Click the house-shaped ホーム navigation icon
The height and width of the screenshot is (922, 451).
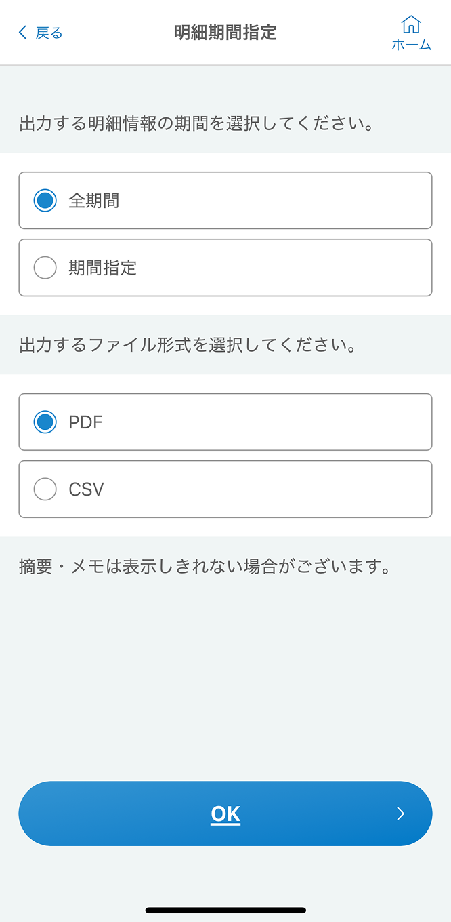pos(412,26)
